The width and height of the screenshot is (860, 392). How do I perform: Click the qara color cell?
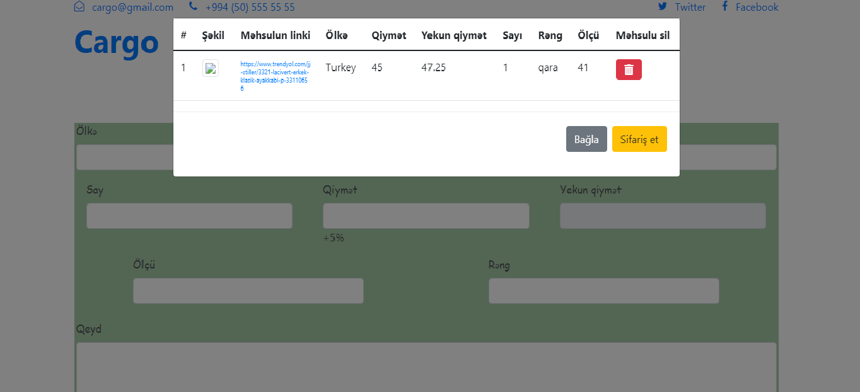coord(548,67)
